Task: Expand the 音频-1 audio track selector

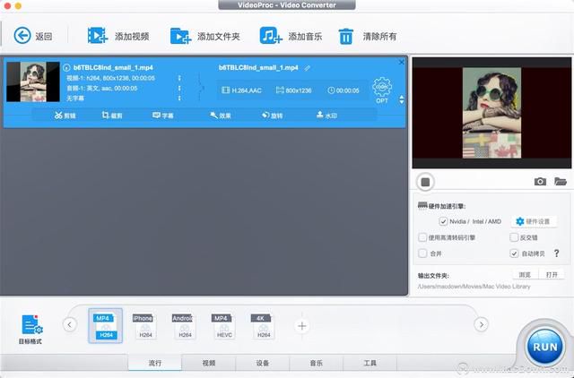Action: point(179,88)
